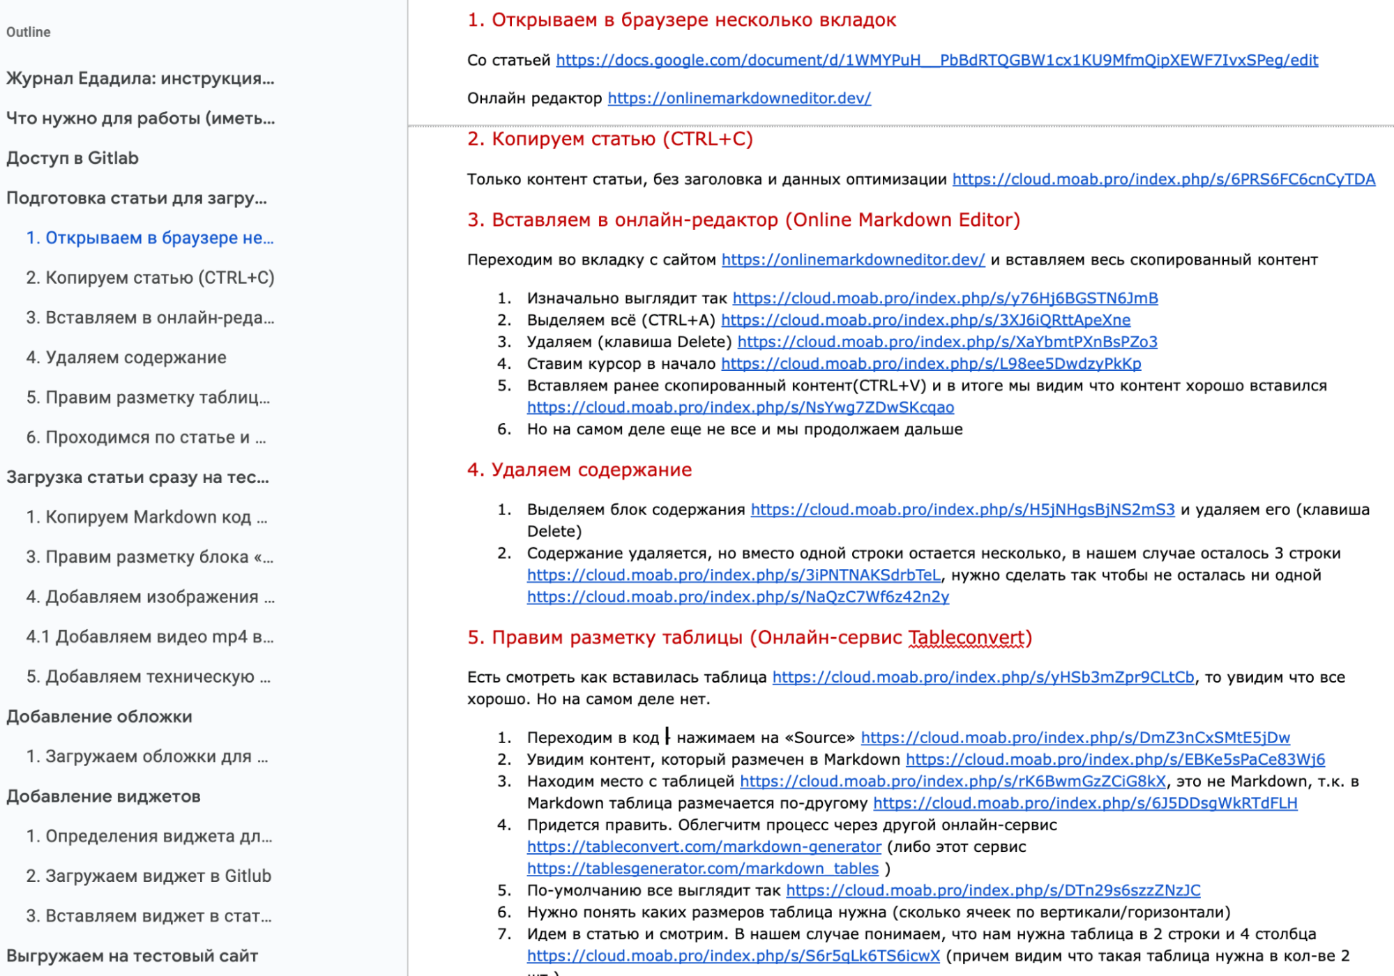Screen dimensions: 1394x976
Task: Click the '4. Удаляем содержание' red heading
Action: click(x=579, y=470)
